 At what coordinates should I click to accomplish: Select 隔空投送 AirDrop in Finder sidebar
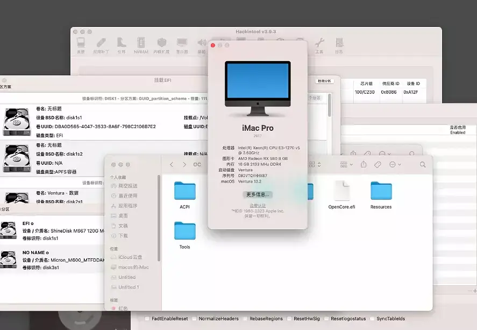(x=128, y=186)
